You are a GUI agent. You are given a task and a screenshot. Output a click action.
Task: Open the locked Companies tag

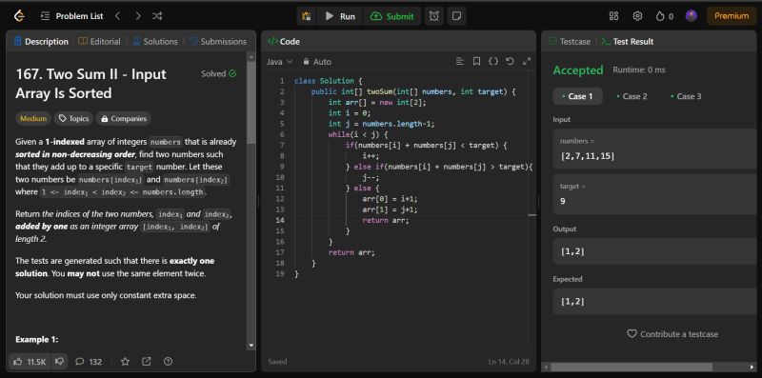(124, 119)
